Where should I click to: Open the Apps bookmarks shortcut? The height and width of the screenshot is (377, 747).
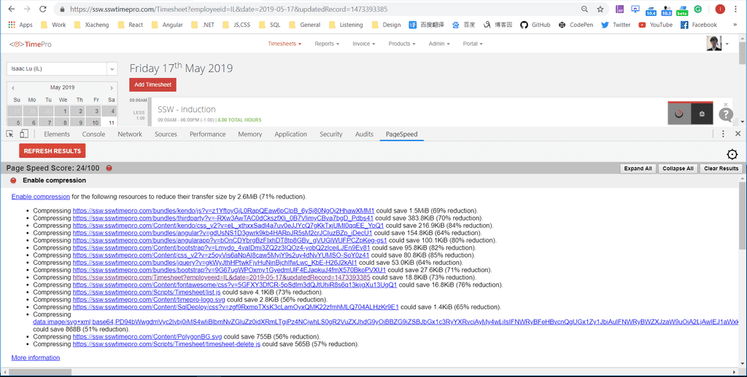click(20, 25)
